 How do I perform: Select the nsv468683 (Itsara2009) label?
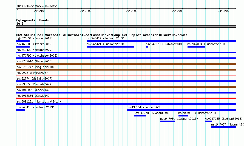tap(35, 44)
